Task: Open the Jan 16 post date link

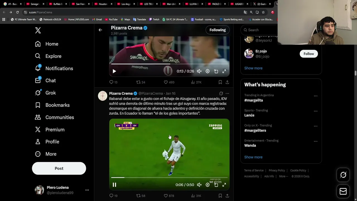Action: point(170,94)
